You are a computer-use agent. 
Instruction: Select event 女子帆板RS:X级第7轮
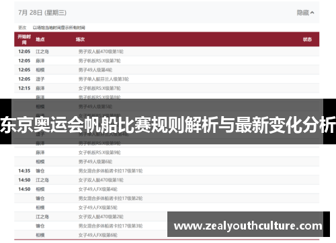[99, 88]
